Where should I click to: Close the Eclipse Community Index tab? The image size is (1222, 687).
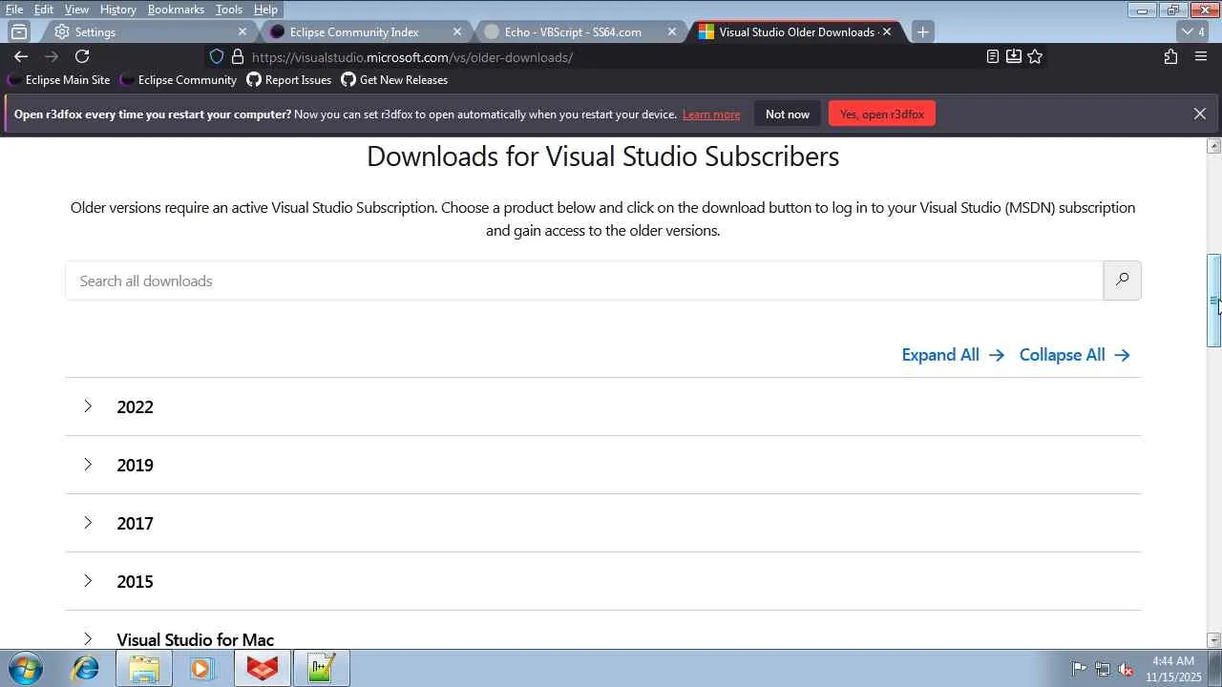tap(457, 31)
